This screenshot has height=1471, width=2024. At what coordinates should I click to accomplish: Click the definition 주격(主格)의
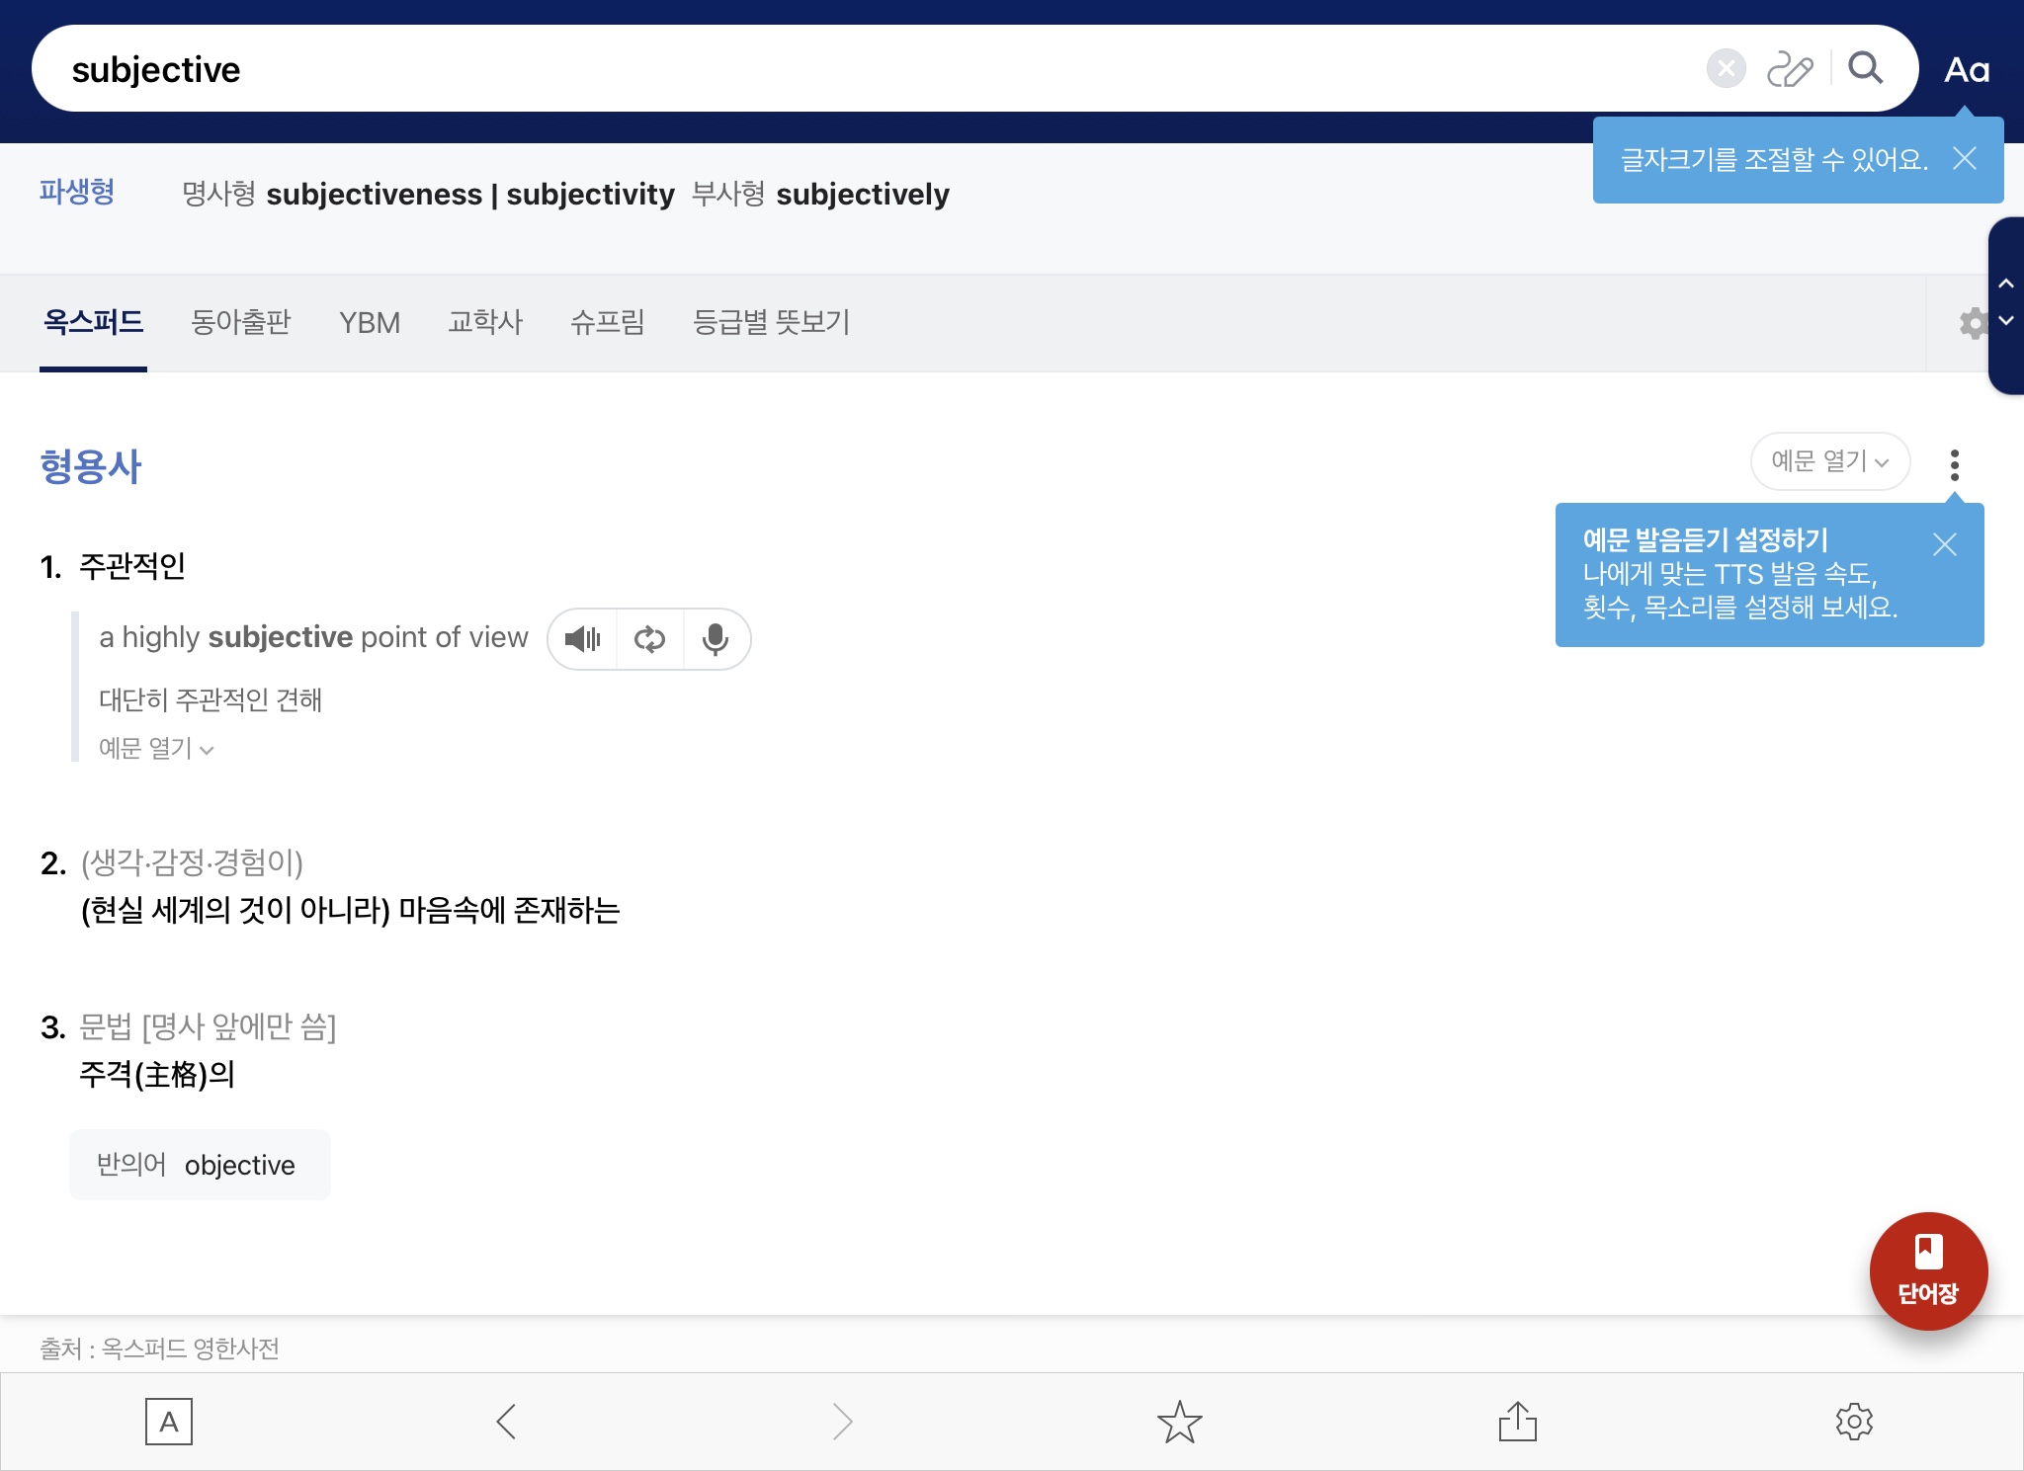[x=157, y=1075]
